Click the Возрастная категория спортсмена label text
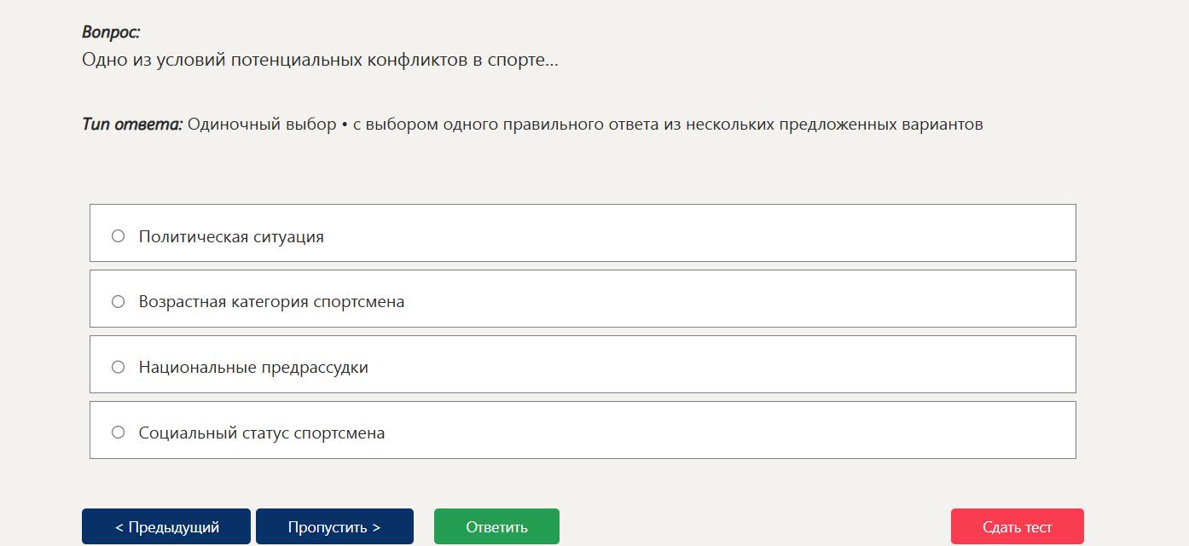Screen dimensions: 1189x546 pos(271,302)
